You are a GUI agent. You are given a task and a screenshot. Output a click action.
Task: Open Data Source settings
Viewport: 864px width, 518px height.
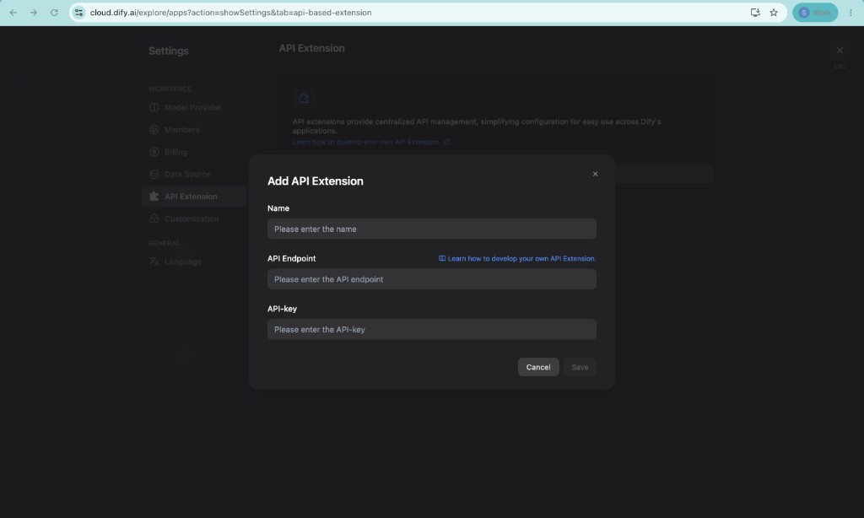(187, 174)
